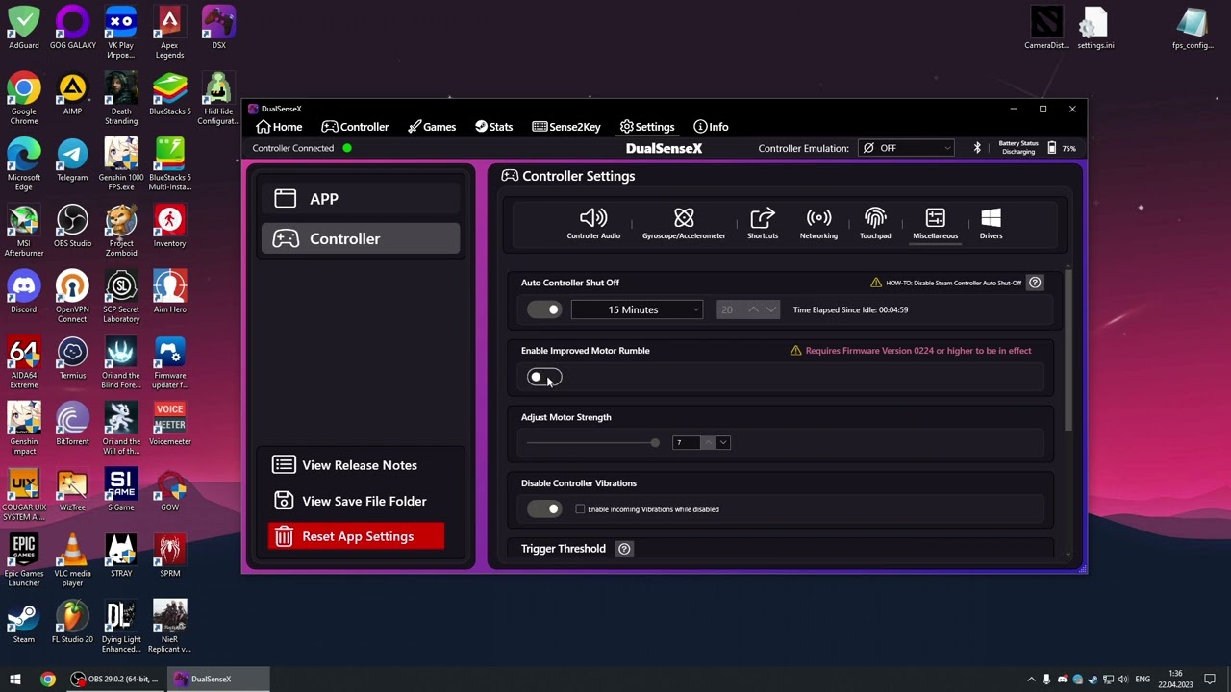Open the Steam desktop icon
The image size is (1231, 692).
[24, 622]
